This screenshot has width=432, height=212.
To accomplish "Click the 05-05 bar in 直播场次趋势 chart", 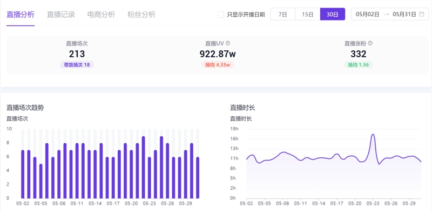I will coord(41,181).
